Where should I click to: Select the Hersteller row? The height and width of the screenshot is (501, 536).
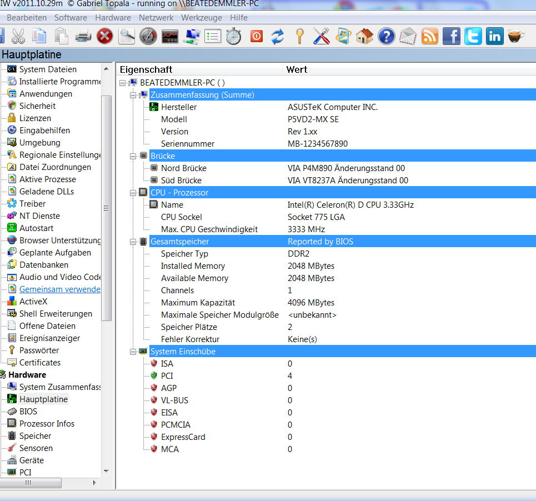(x=342, y=107)
